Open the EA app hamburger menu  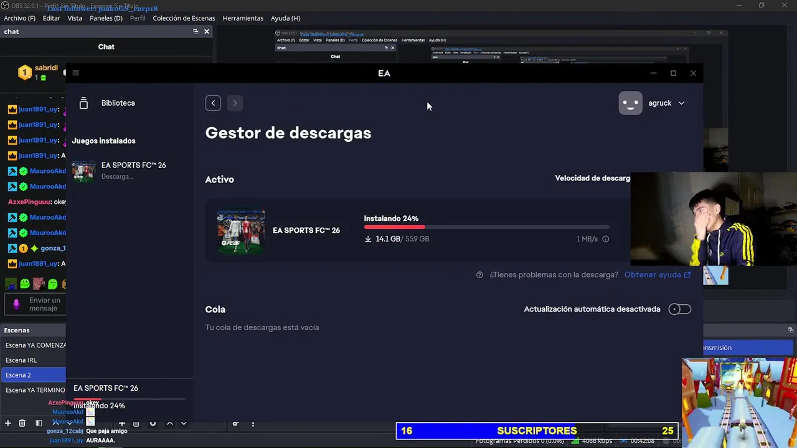click(76, 73)
